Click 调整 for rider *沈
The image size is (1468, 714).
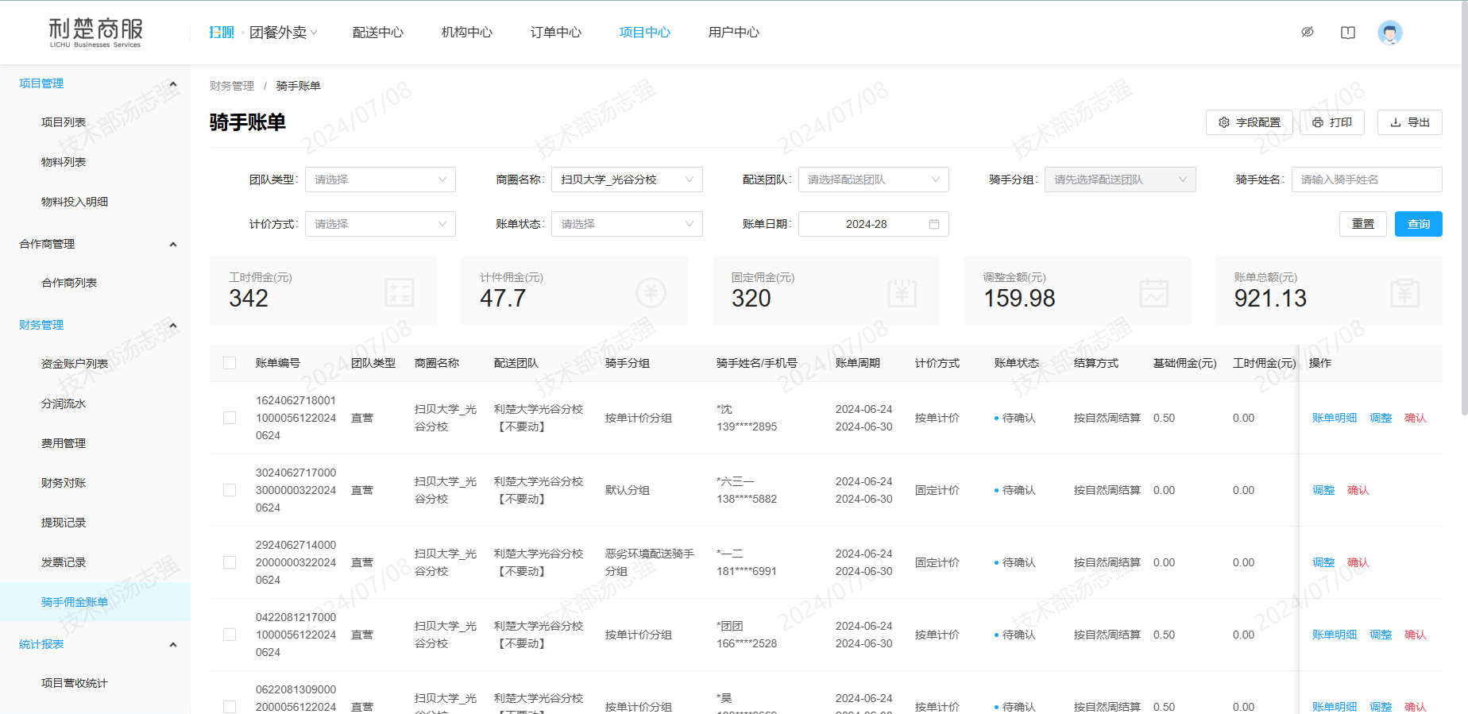(x=1381, y=418)
